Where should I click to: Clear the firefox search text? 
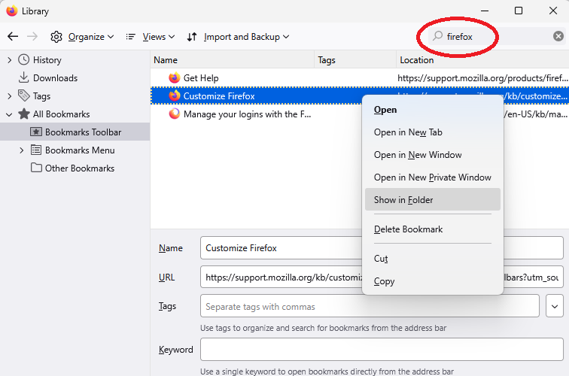(558, 36)
